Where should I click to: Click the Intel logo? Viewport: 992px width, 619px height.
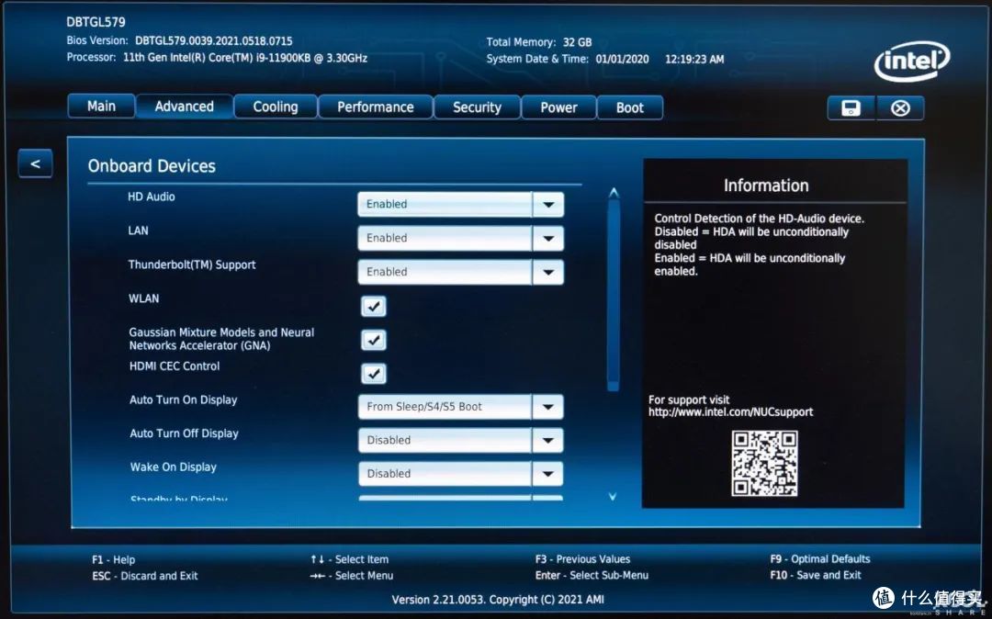click(x=912, y=62)
